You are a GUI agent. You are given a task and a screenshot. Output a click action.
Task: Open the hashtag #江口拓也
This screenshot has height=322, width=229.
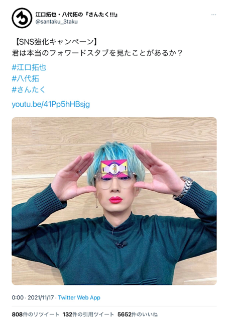pos(29,67)
